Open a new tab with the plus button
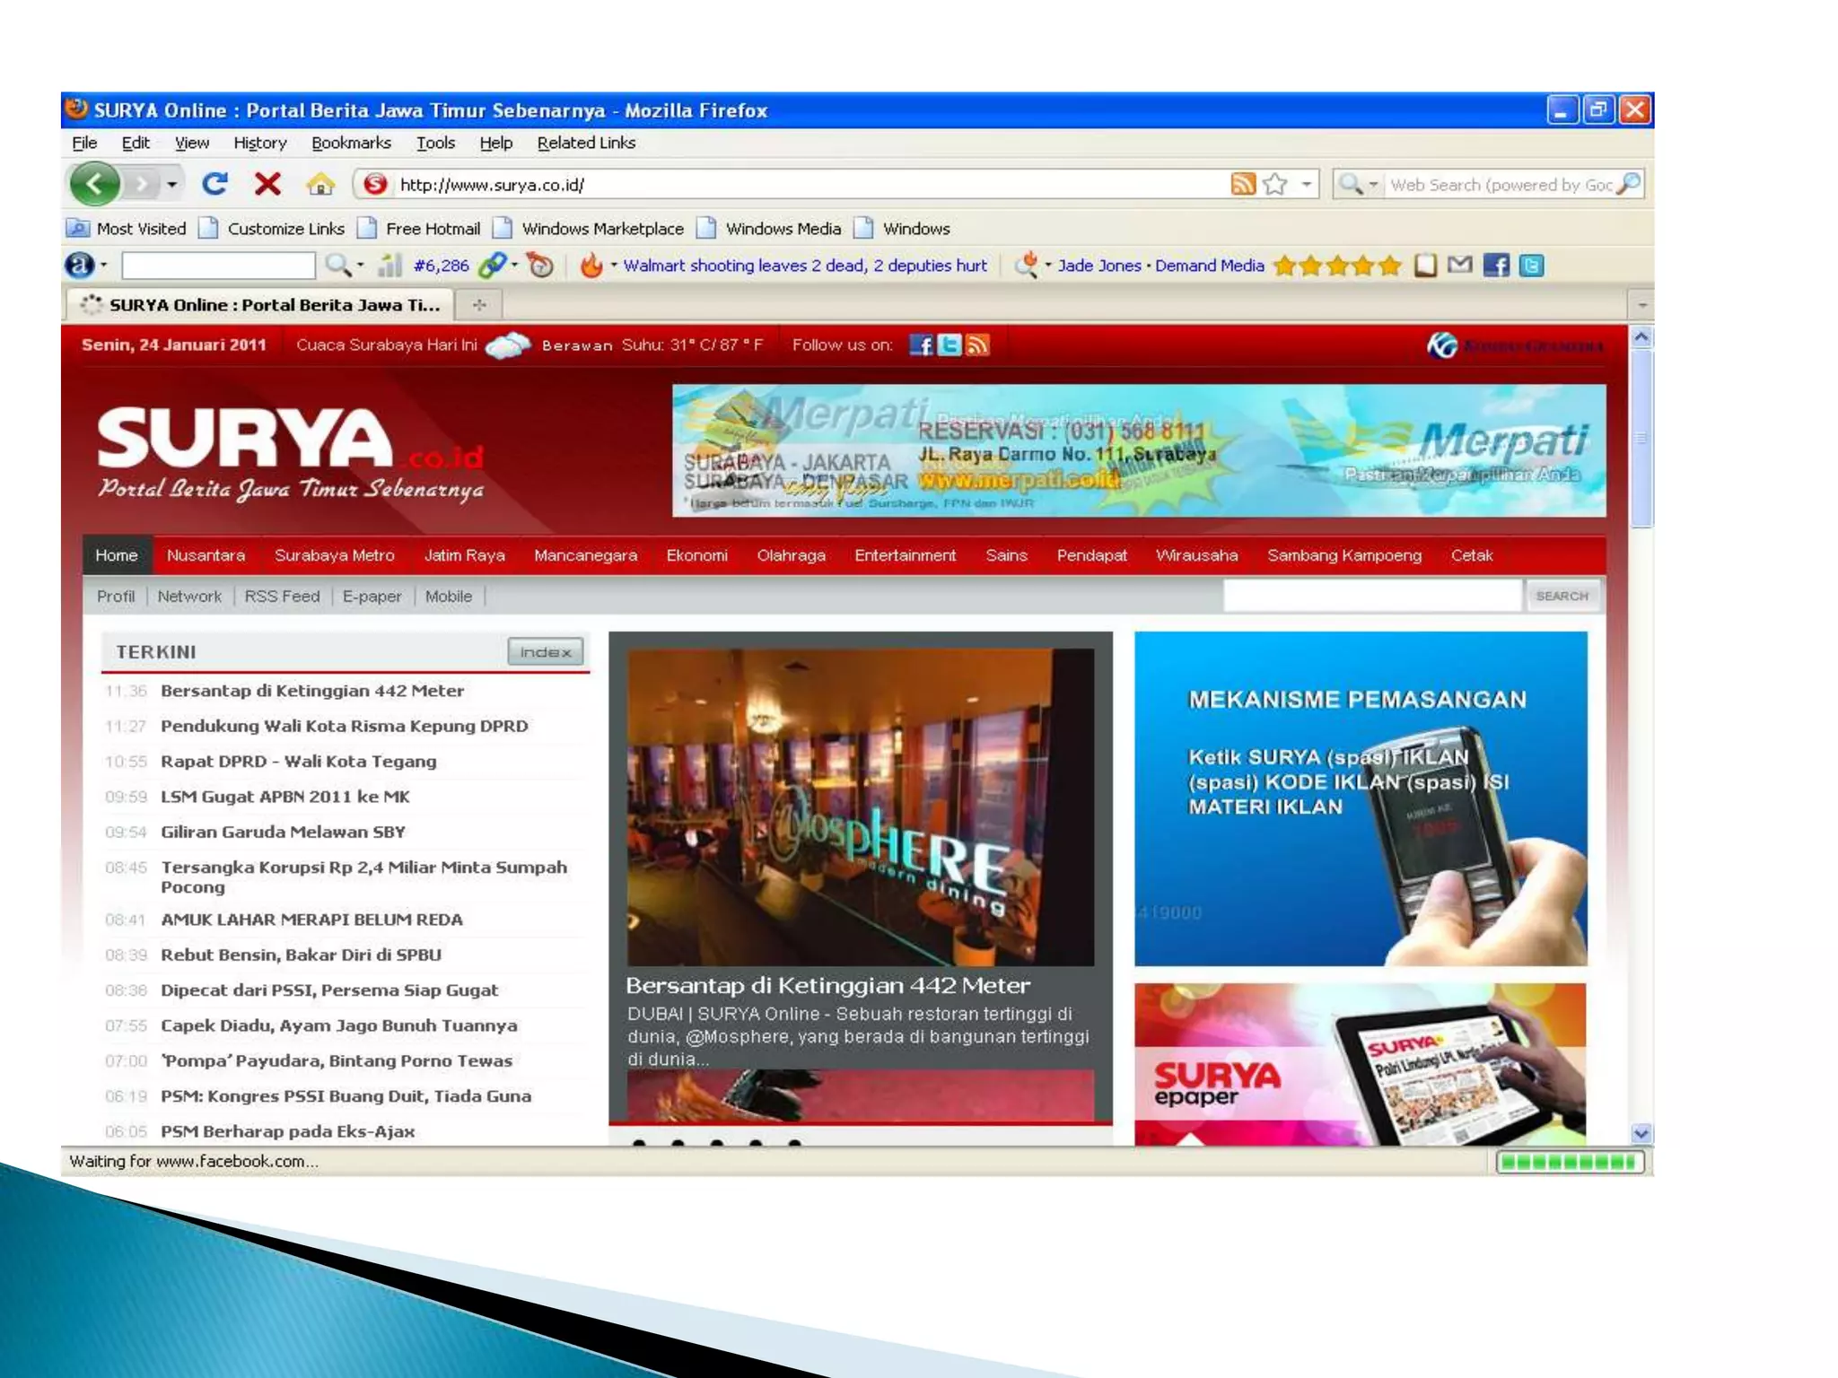The width and height of the screenshot is (1838, 1378). coord(479,305)
